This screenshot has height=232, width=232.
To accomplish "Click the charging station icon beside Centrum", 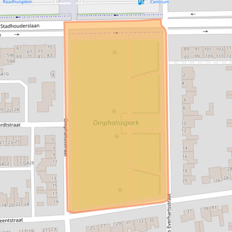I will point(141,2).
